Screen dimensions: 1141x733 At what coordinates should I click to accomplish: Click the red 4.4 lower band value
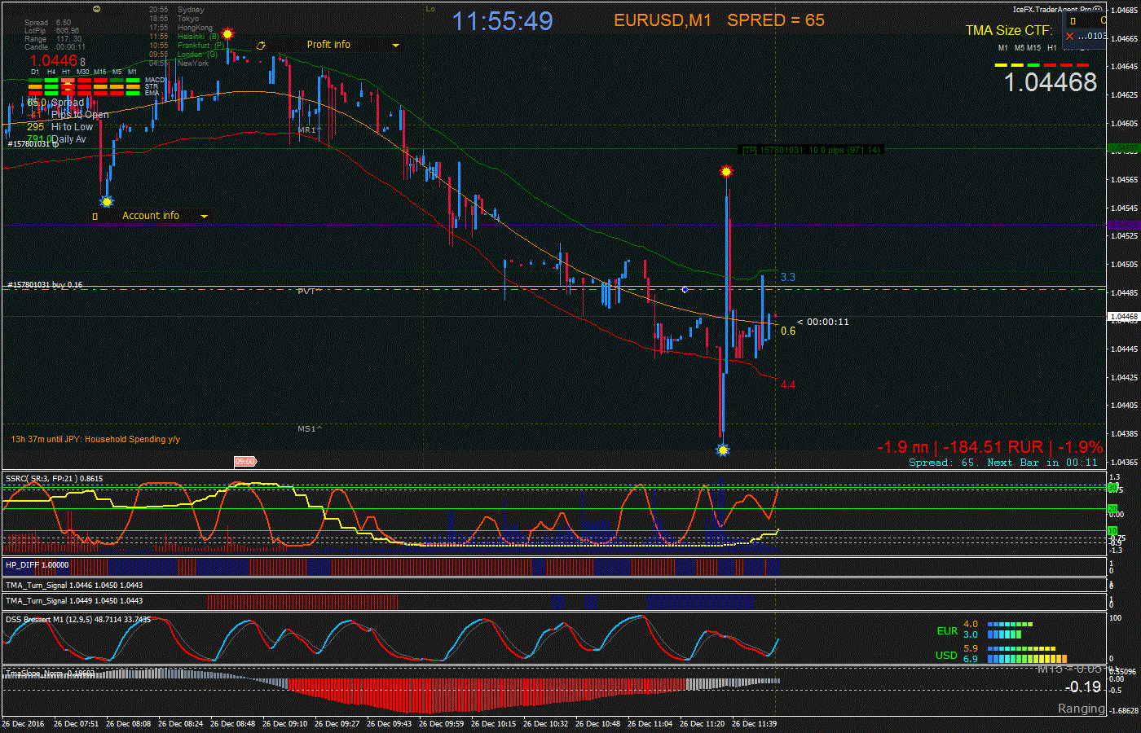pos(788,384)
